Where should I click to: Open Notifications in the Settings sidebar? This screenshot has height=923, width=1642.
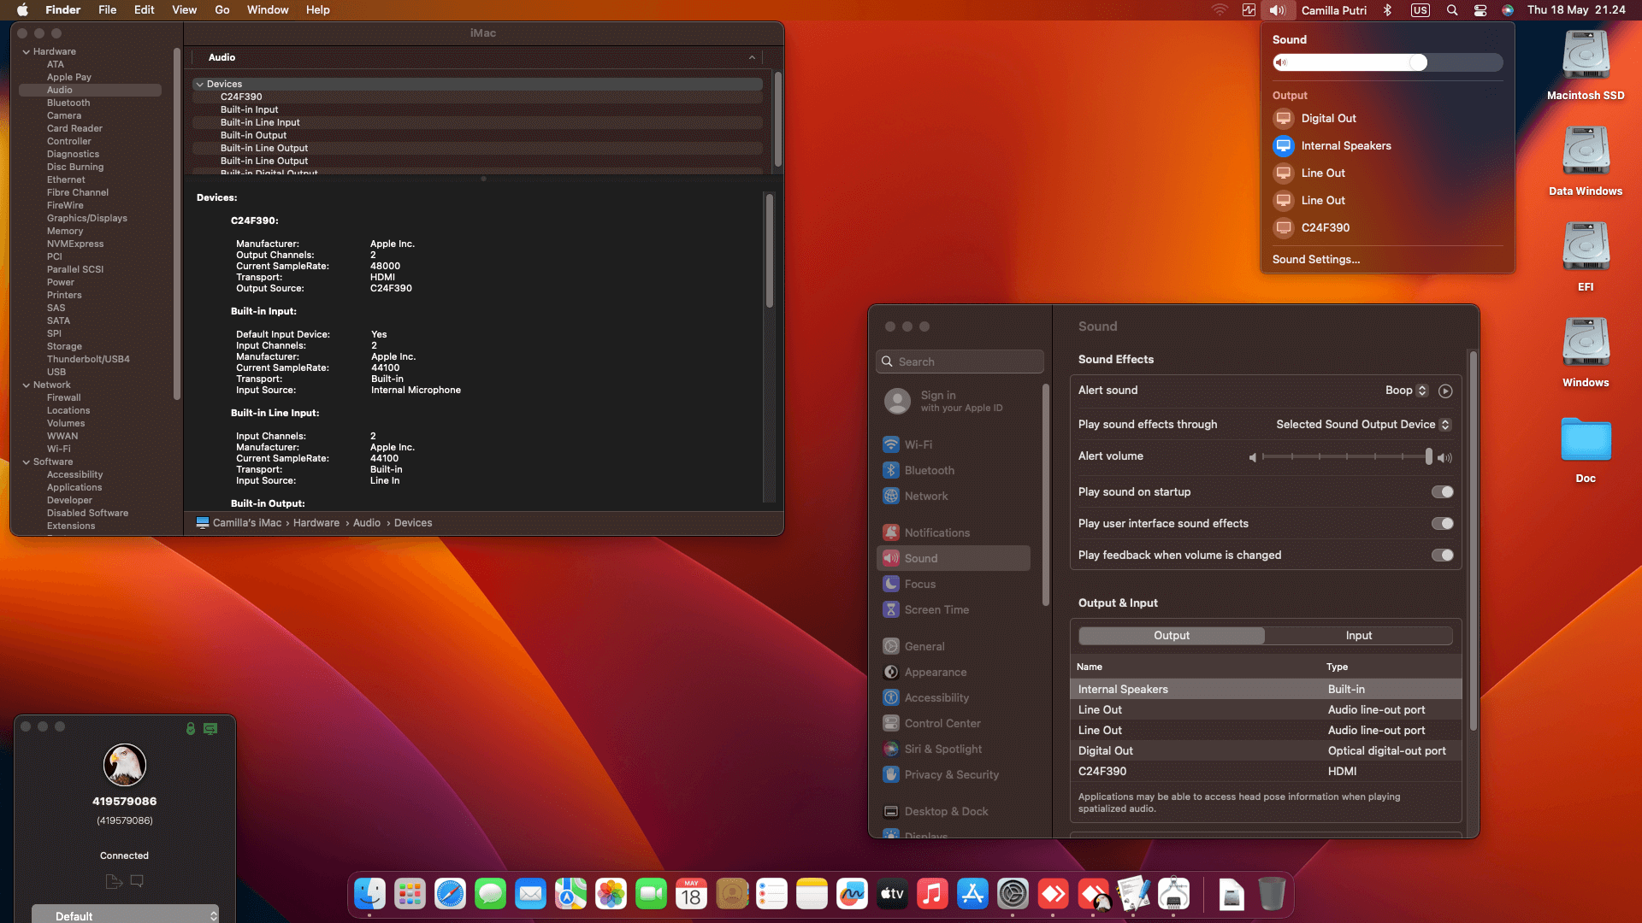pos(937,532)
